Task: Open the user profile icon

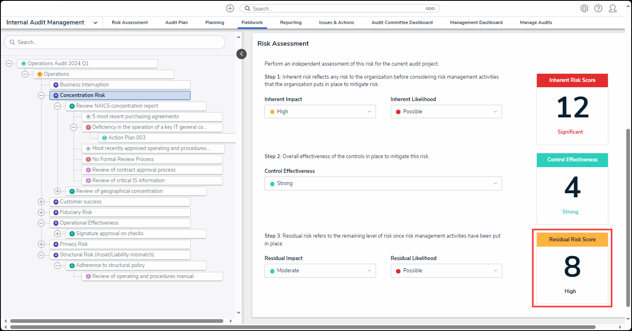Action: point(612,9)
